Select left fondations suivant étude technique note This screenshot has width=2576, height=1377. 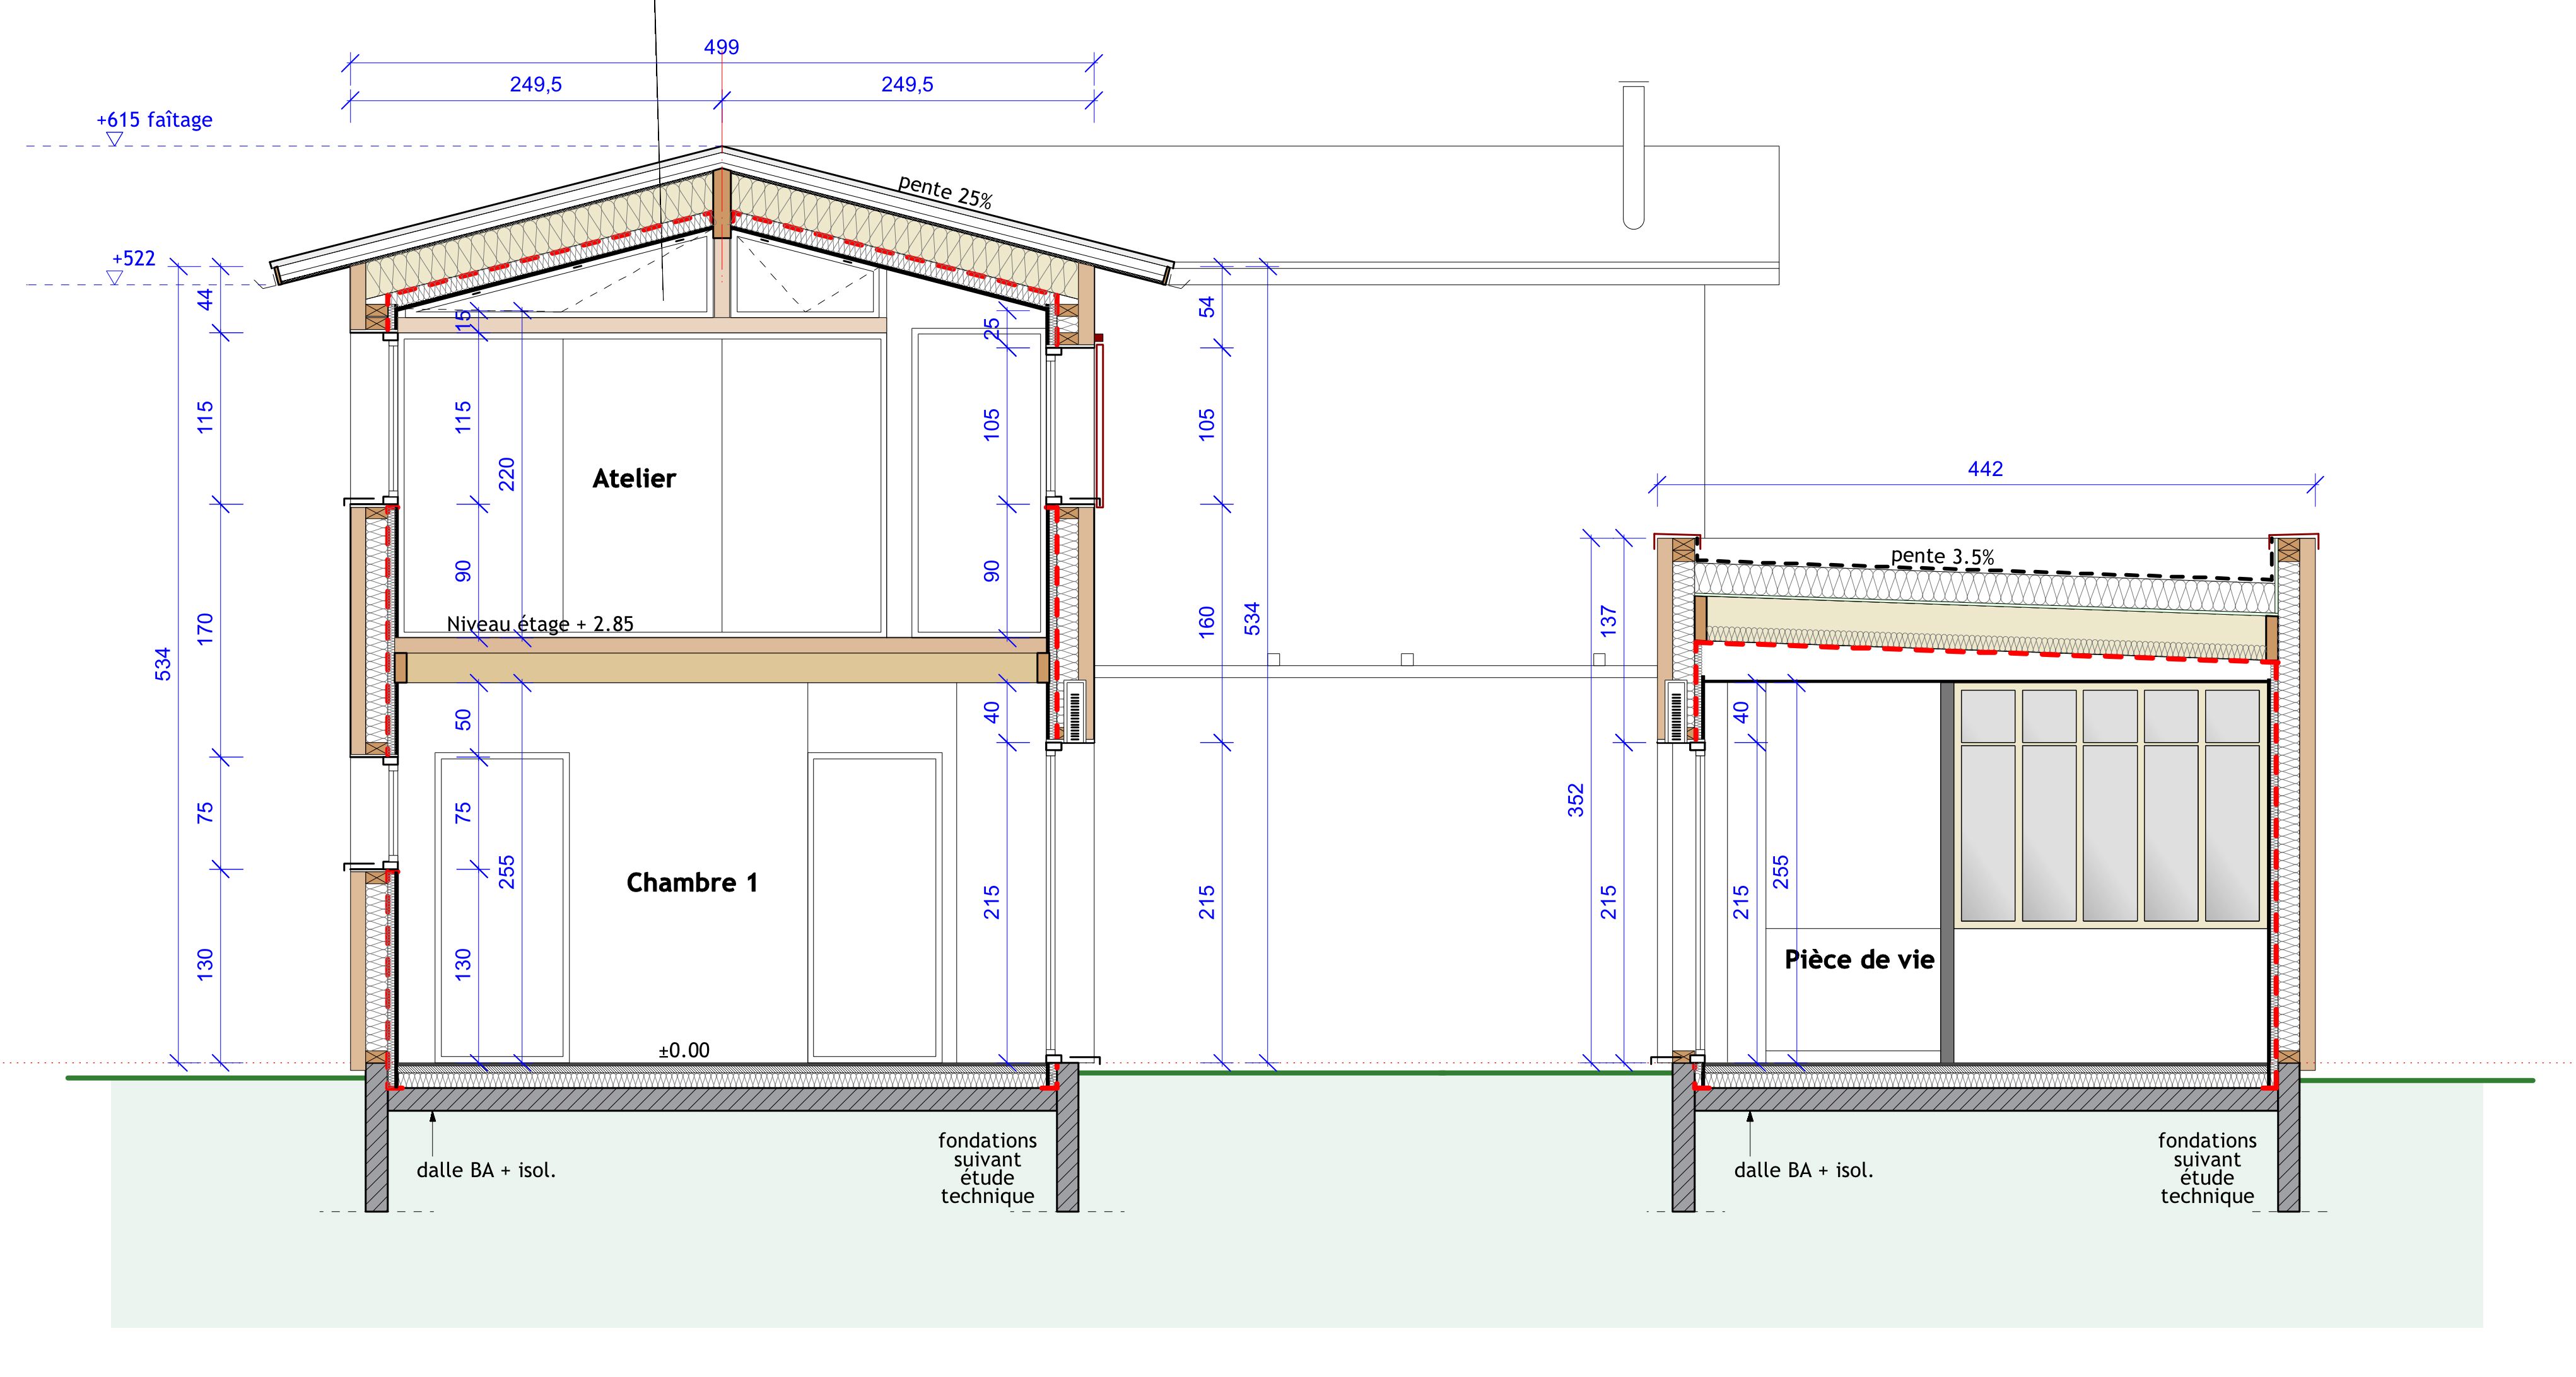(x=987, y=1168)
